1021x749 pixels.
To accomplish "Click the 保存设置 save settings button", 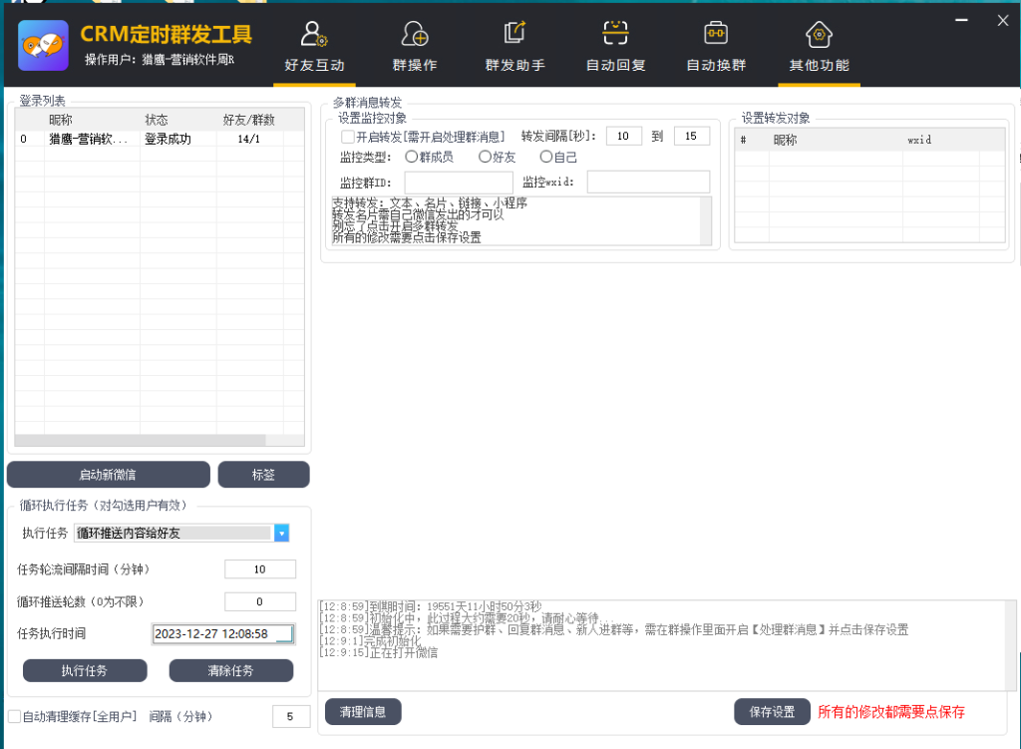I will (772, 712).
